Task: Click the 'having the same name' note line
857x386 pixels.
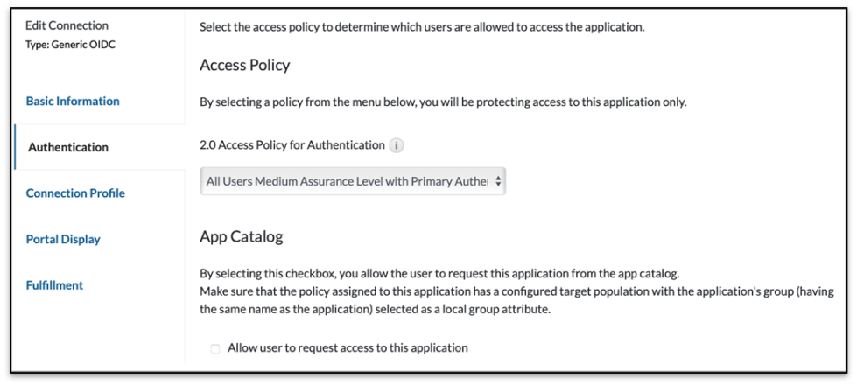Action: [x=375, y=309]
